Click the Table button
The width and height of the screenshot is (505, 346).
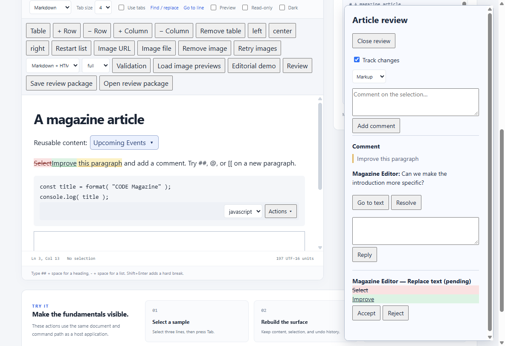coord(38,31)
